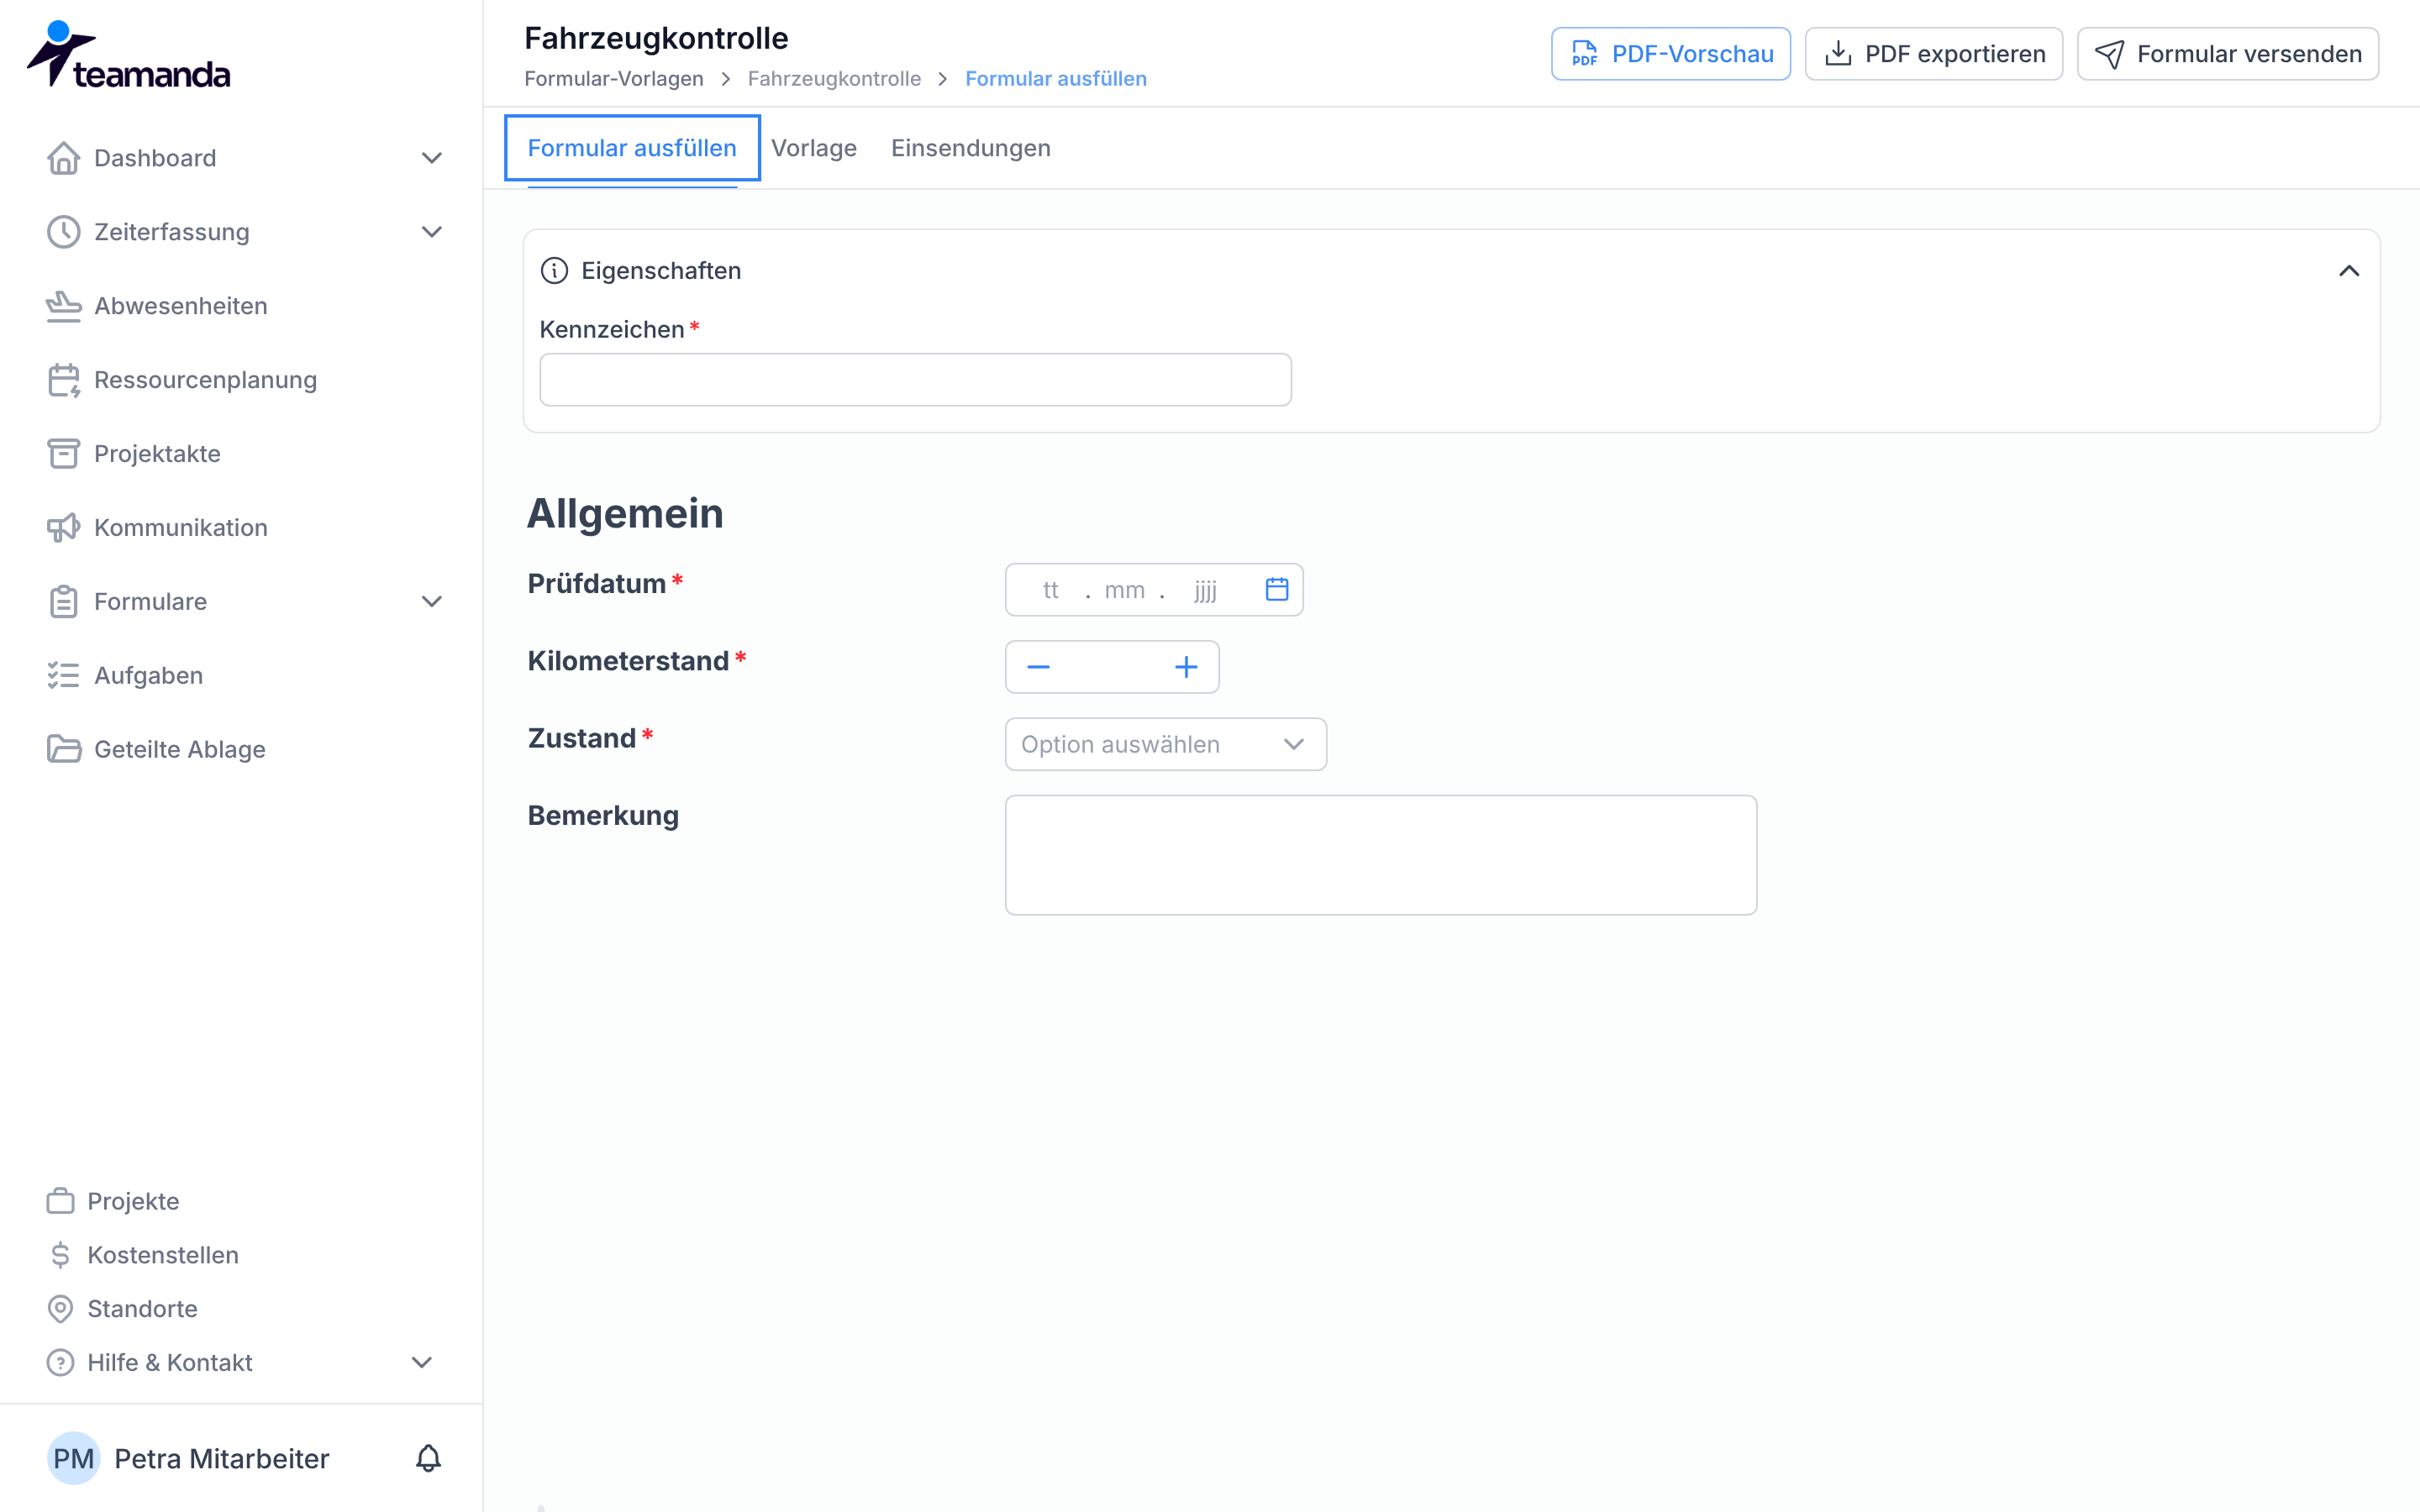Click the Aufgaben checklist icon
2420x1512 pixels.
pyautogui.click(x=64, y=676)
